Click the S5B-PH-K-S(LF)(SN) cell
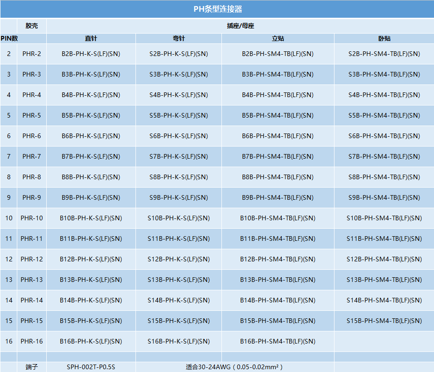 click(x=178, y=115)
